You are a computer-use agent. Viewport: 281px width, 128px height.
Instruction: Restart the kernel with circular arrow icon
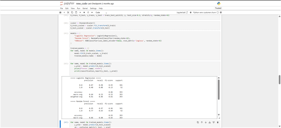(x=88, y=13)
